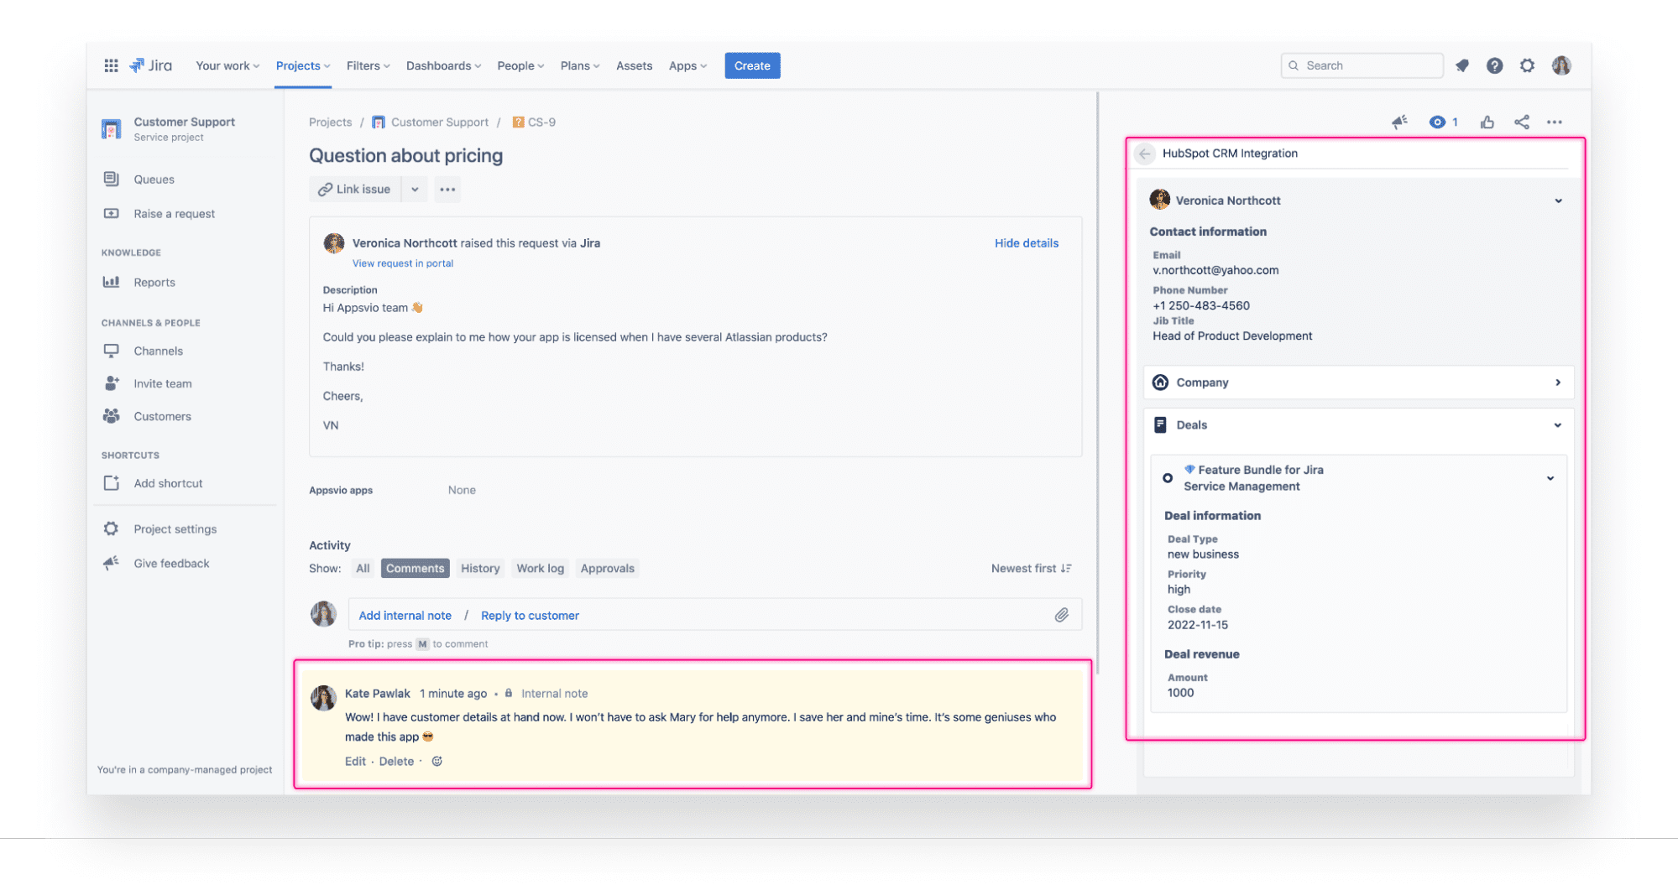The width and height of the screenshot is (1678, 890).
Task: Click Give feedback in sidebar
Action: [x=171, y=564]
